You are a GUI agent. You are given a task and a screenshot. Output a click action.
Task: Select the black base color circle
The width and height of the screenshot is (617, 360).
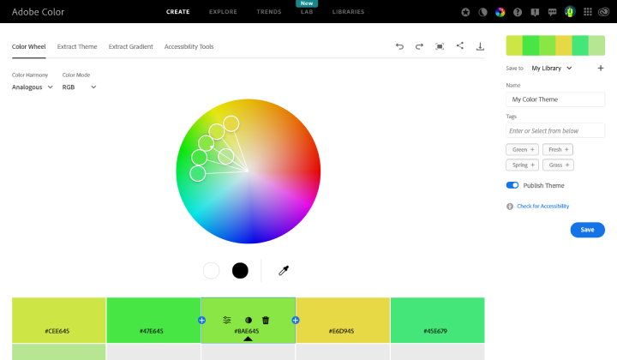point(240,271)
